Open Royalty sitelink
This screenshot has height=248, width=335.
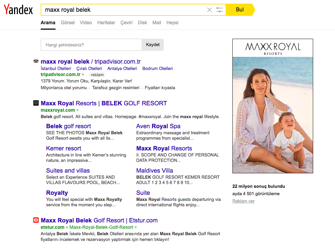(57, 193)
